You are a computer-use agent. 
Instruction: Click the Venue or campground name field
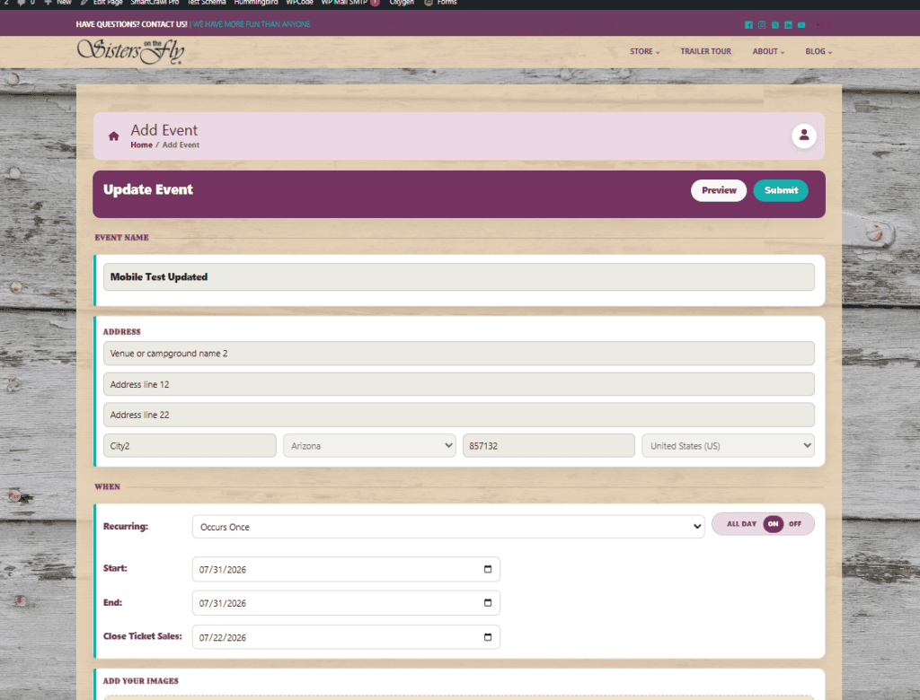(x=459, y=354)
